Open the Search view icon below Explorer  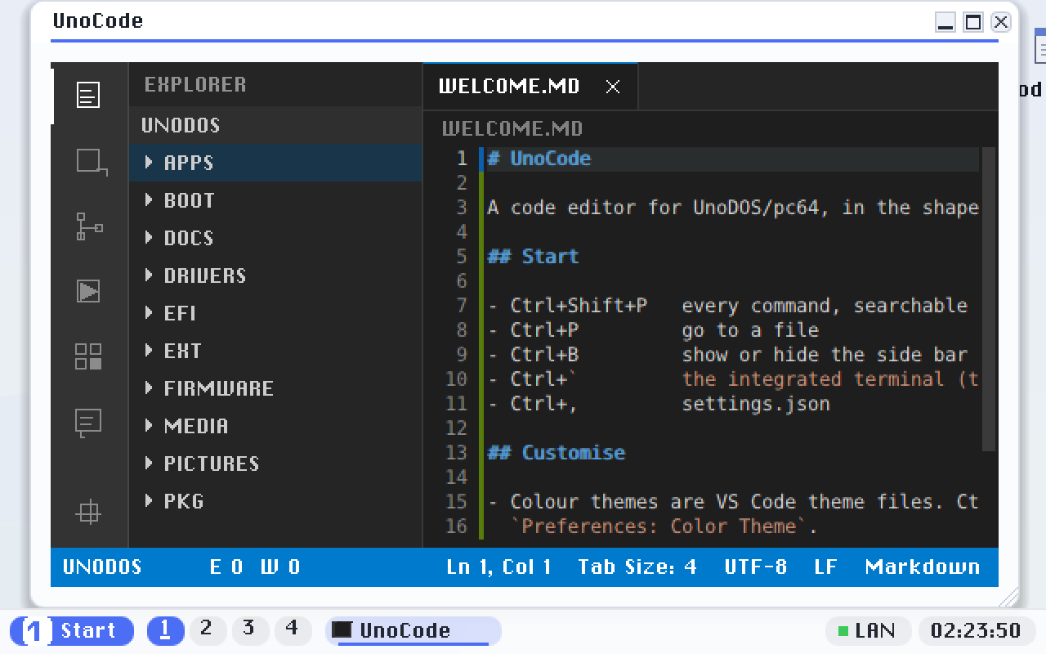click(x=92, y=162)
